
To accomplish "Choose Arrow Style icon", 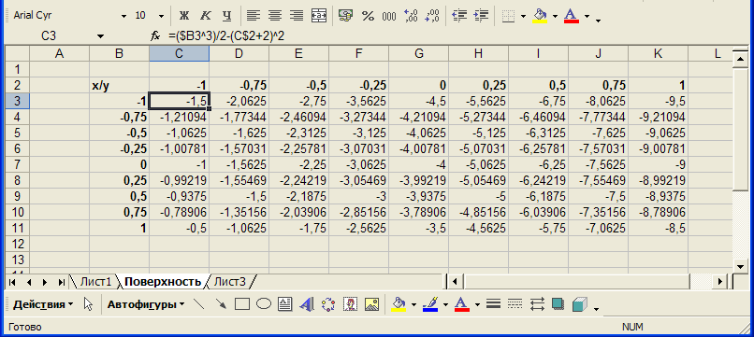I will tap(537, 304).
